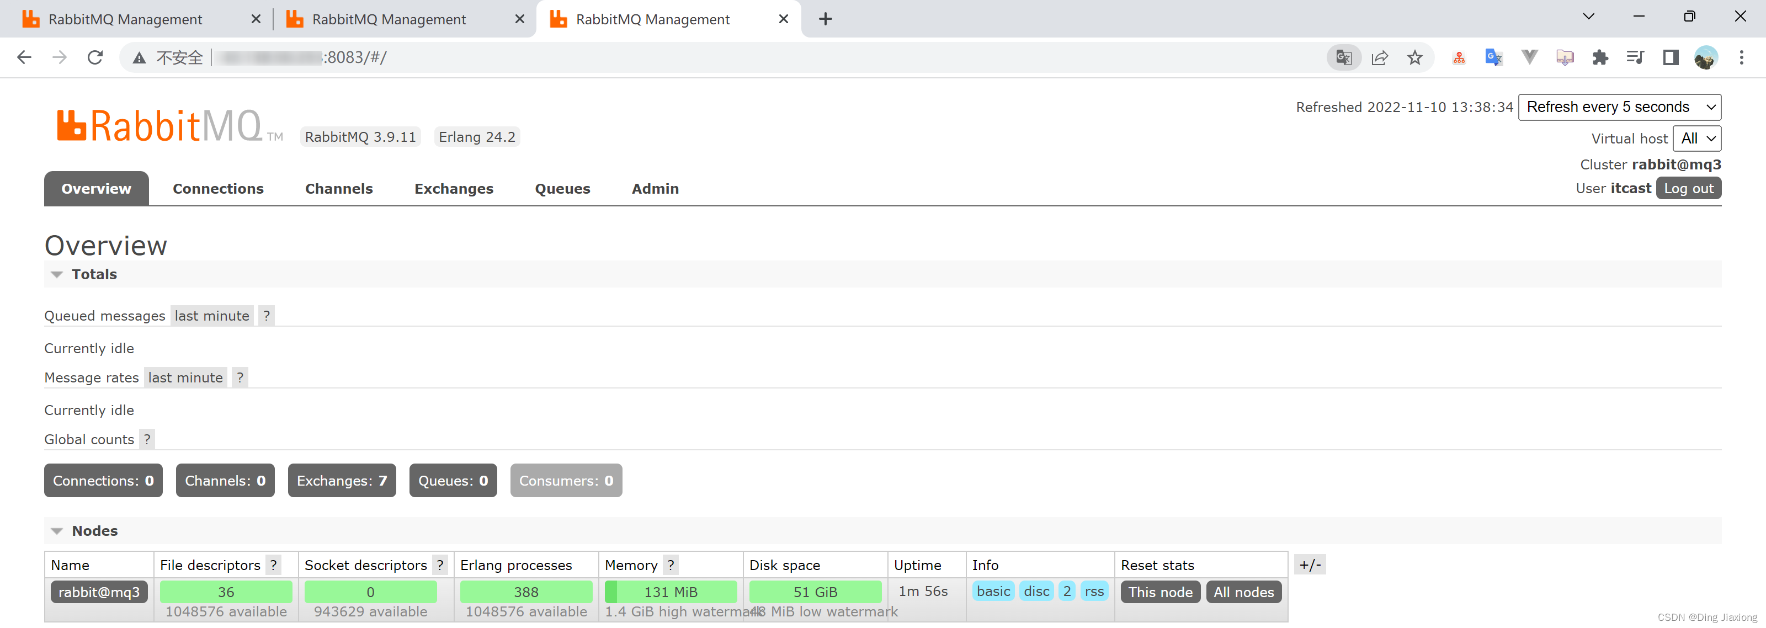Image resolution: width=1766 pixels, height=628 pixels.
Task: Click the Connections: 0 count button
Action: click(104, 481)
